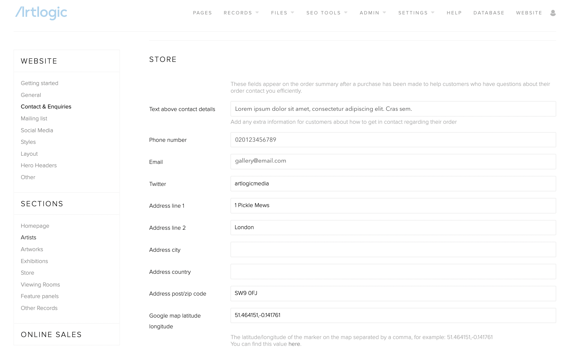This screenshot has width=568, height=356.
Task: Select the Address country field
Action: [x=393, y=272]
